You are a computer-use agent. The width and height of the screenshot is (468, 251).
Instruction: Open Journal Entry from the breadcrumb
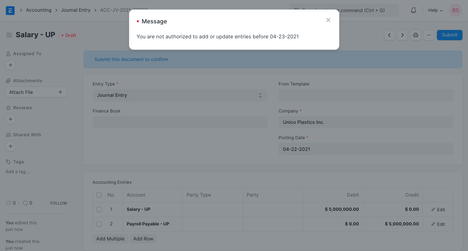click(76, 10)
